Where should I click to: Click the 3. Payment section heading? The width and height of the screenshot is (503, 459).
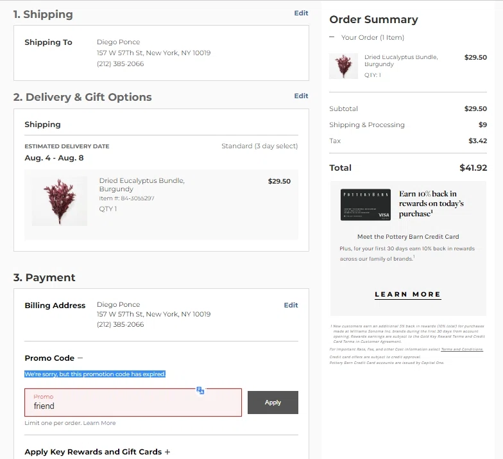(x=44, y=277)
